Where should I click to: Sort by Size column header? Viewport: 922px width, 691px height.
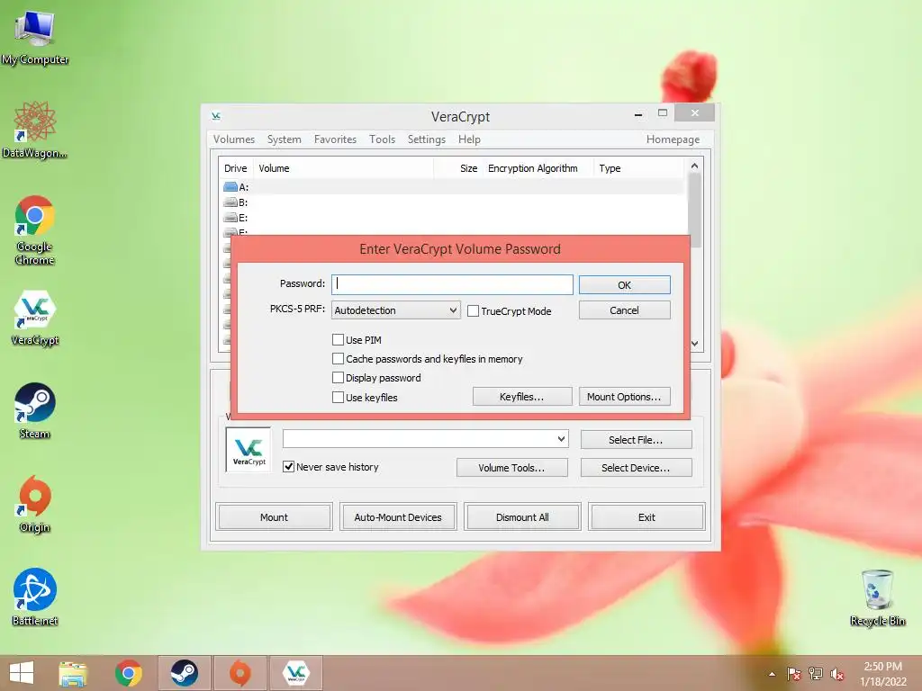pos(458,168)
